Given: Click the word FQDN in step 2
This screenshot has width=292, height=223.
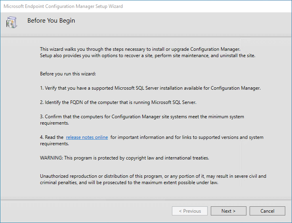Looking at the screenshot, I should coord(76,102).
